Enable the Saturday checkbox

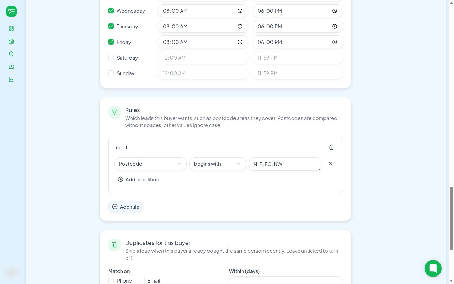111,58
